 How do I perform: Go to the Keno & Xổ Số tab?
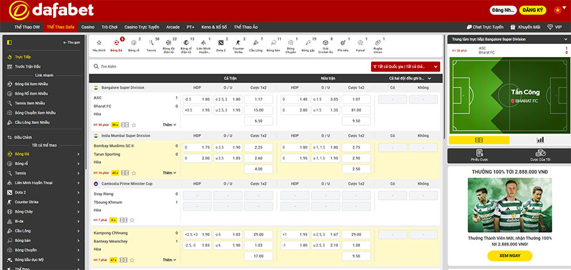tap(216, 27)
